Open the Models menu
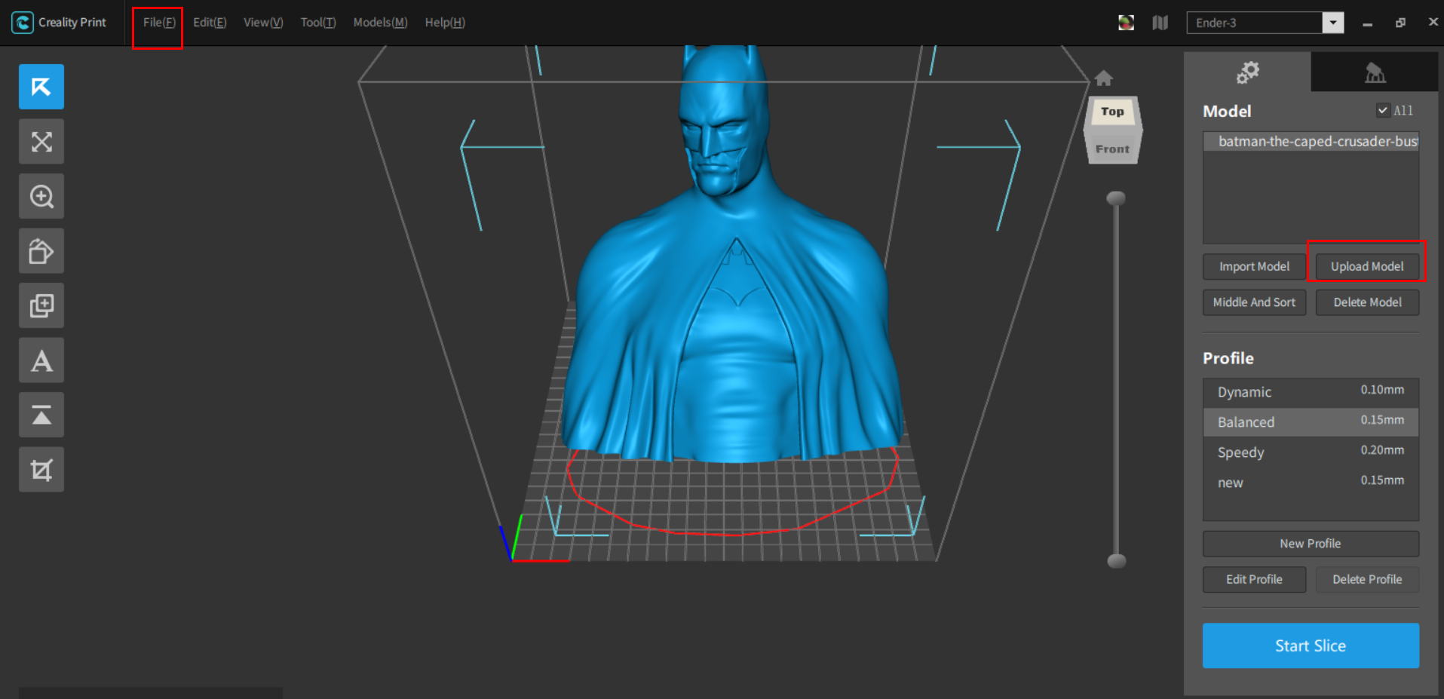Image resolution: width=1444 pixels, height=699 pixels. click(380, 23)
